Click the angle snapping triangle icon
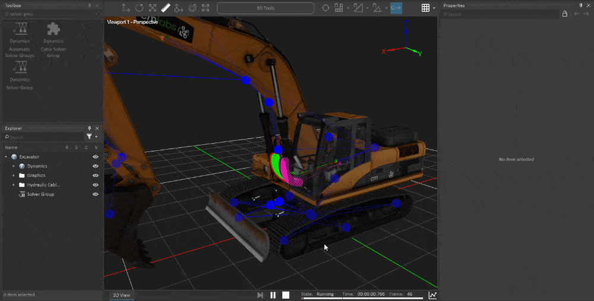 377,8
